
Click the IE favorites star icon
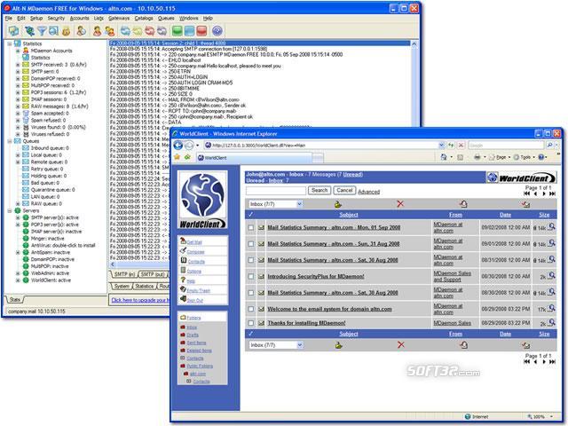177,157
